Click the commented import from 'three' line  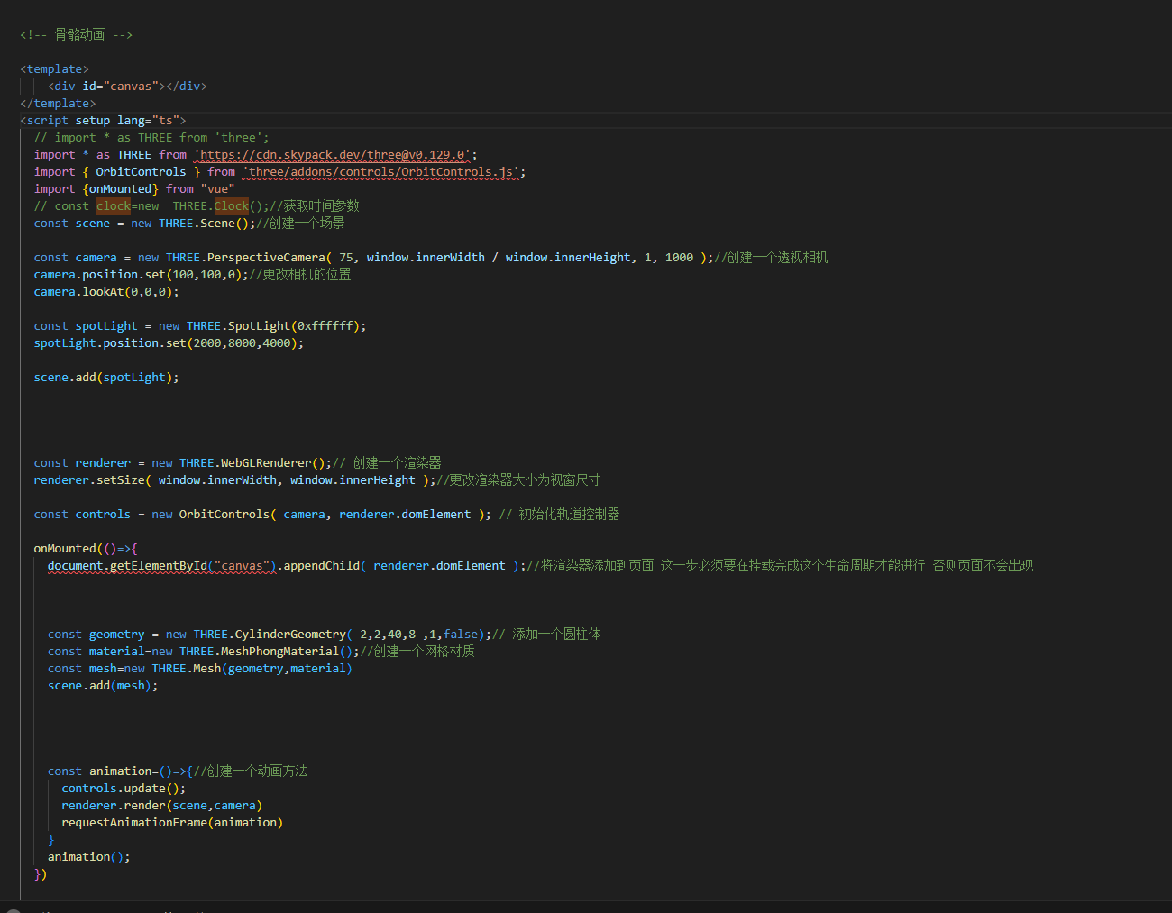click(x=151, y=138)
